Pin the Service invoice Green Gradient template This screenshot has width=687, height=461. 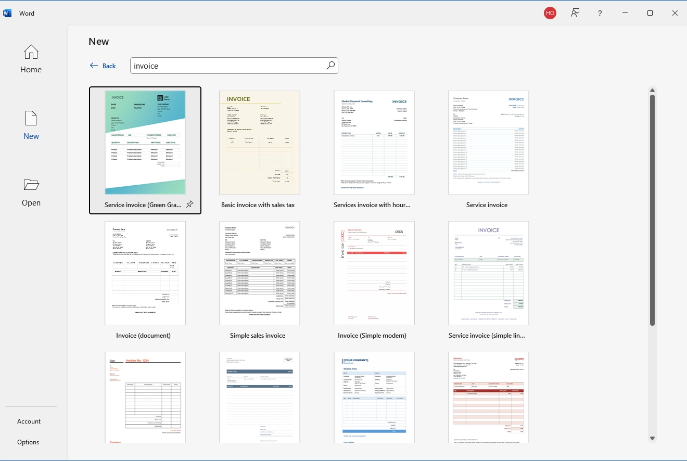[190, 204]
